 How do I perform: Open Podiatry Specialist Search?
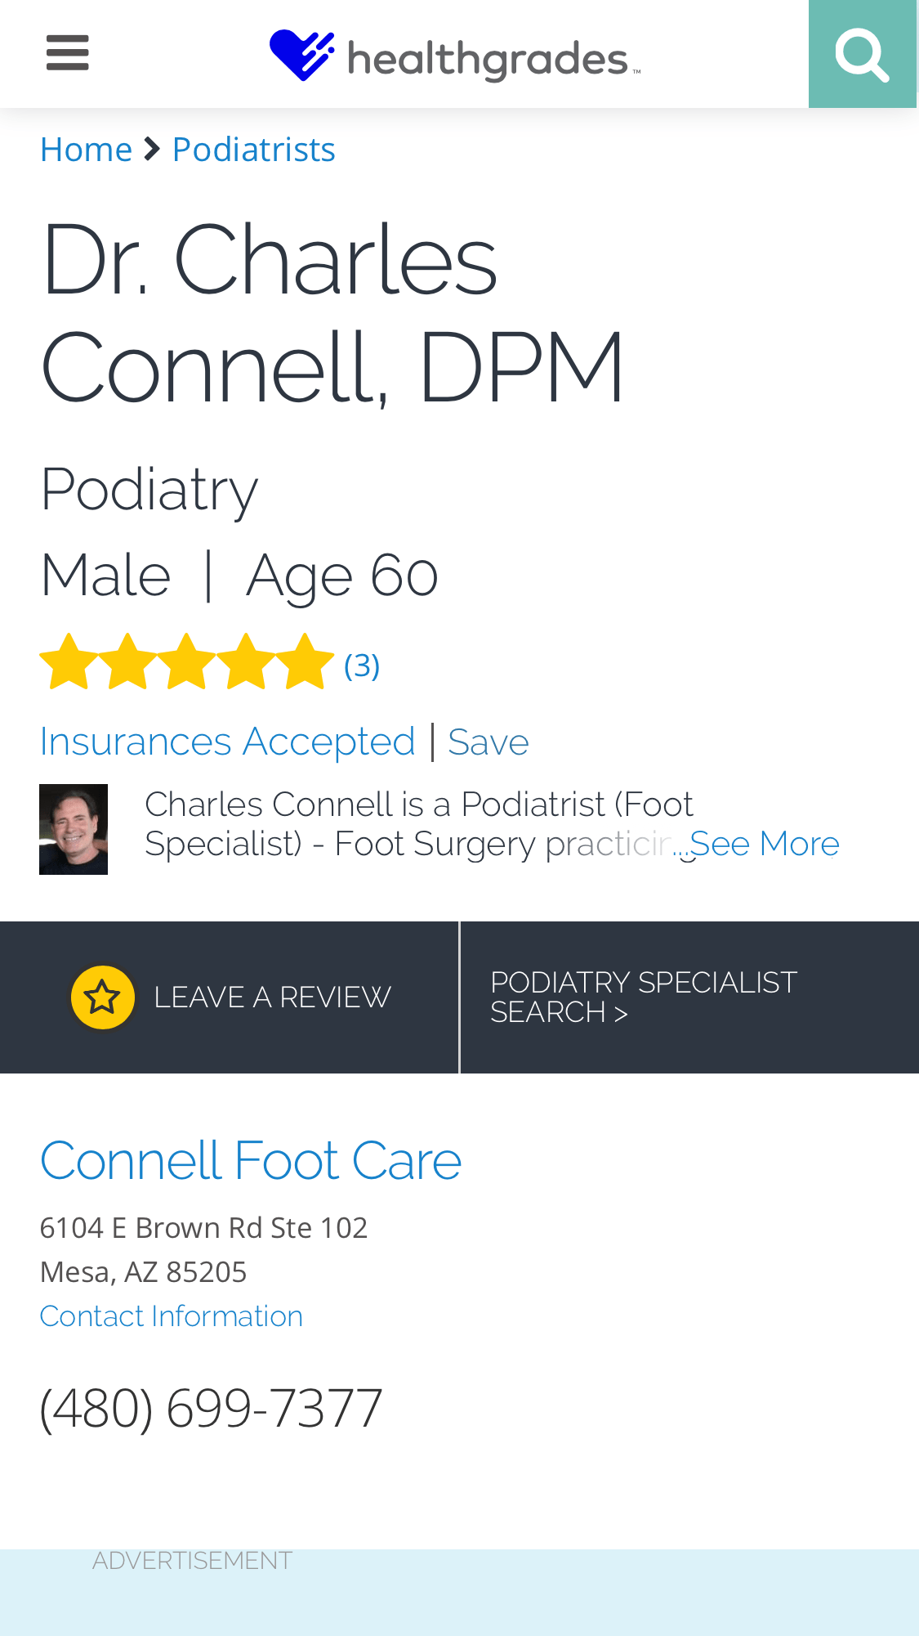(x=644, y=997)
